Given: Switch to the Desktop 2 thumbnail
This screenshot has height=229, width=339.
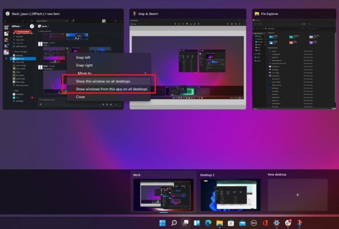Looking at the screenshot, I should pos(230,195).
